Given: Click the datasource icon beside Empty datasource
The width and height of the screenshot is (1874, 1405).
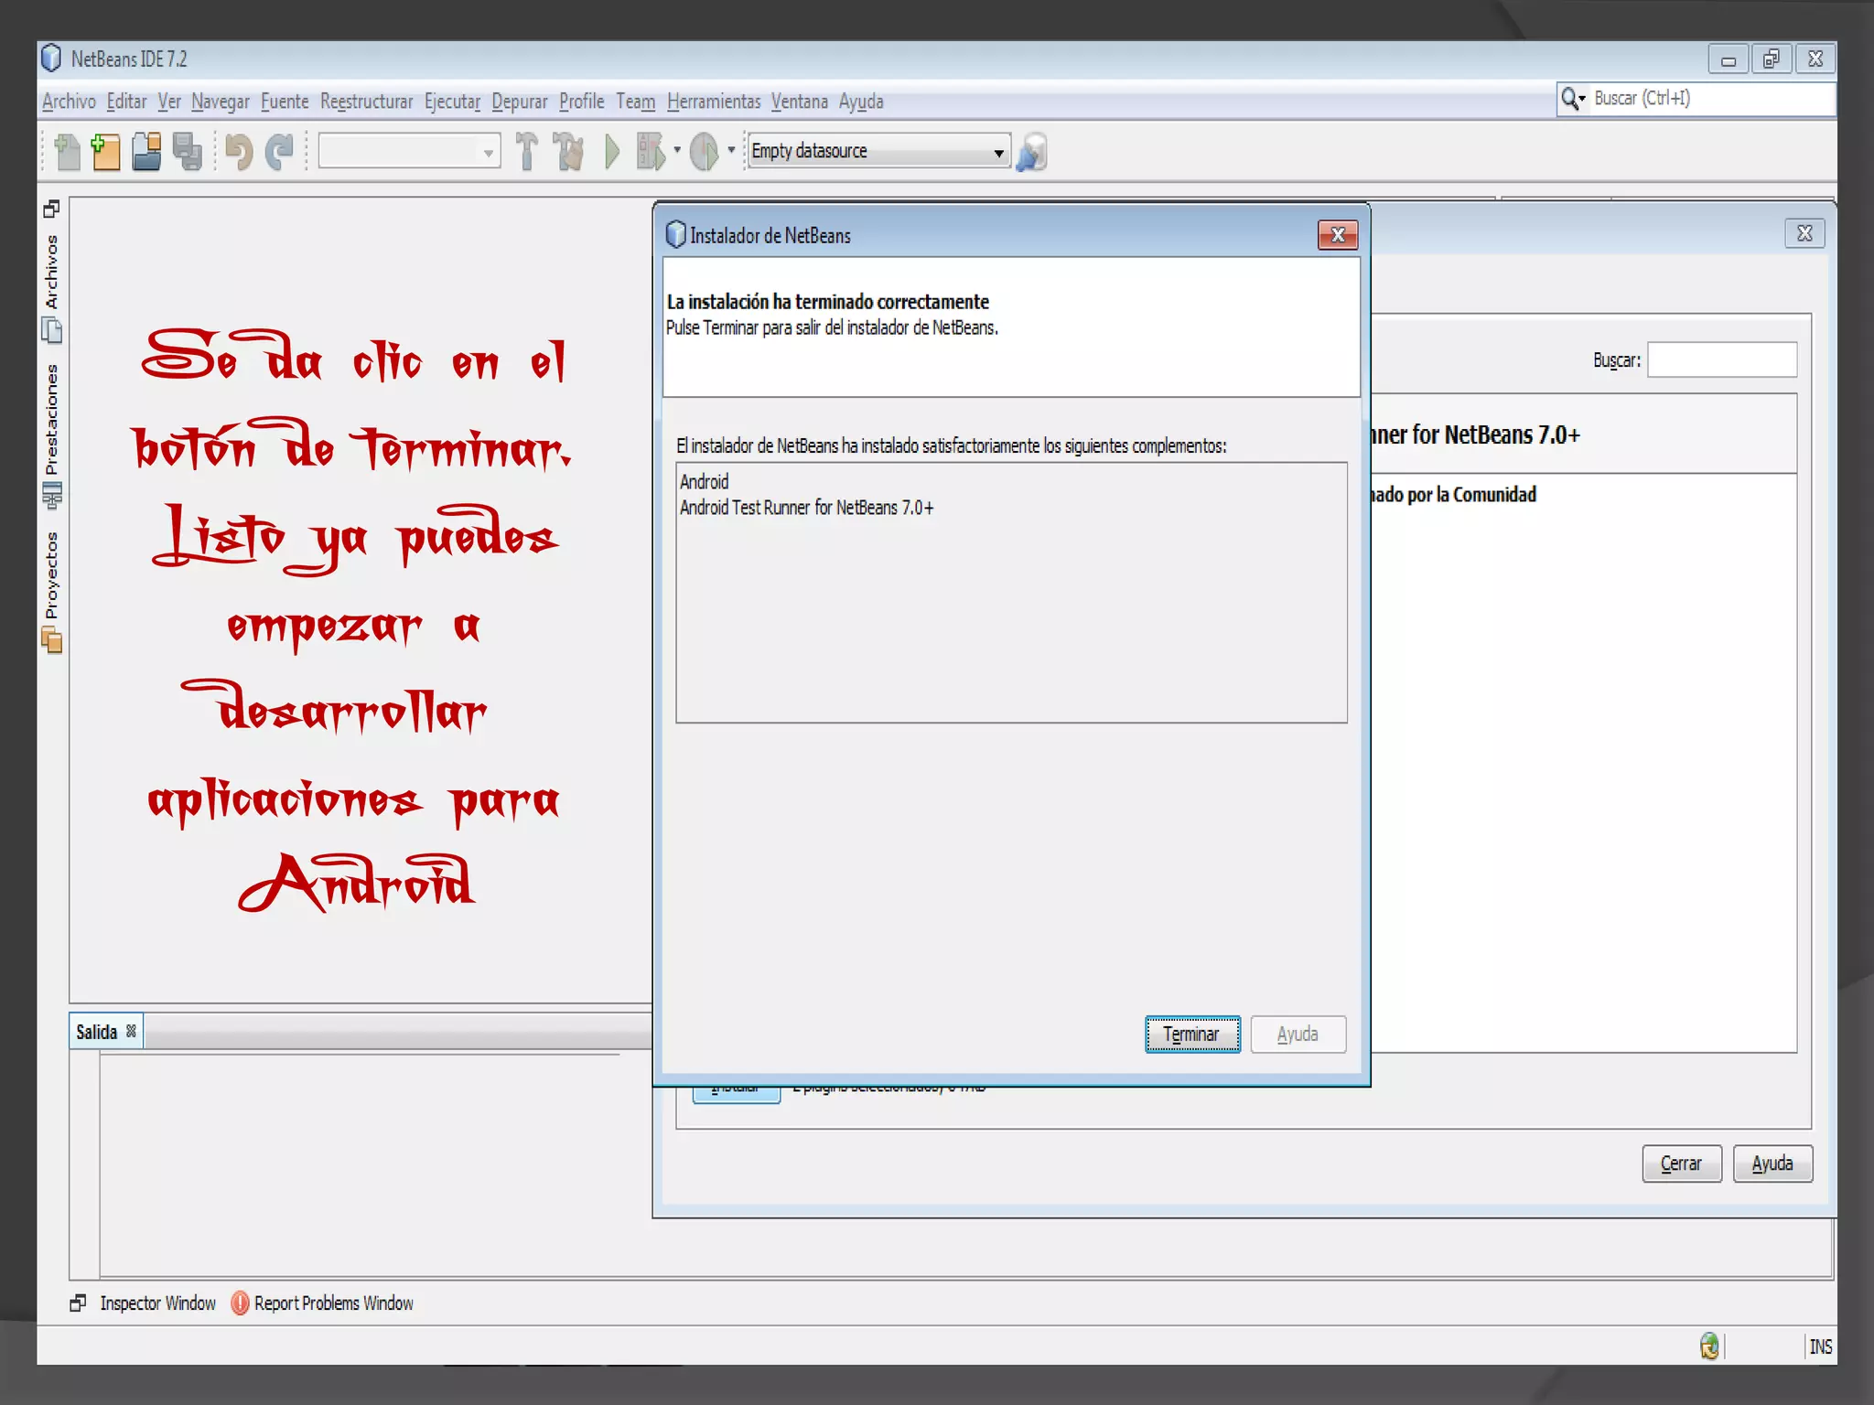Looking at the screenshot, I should coord(1032,152).
